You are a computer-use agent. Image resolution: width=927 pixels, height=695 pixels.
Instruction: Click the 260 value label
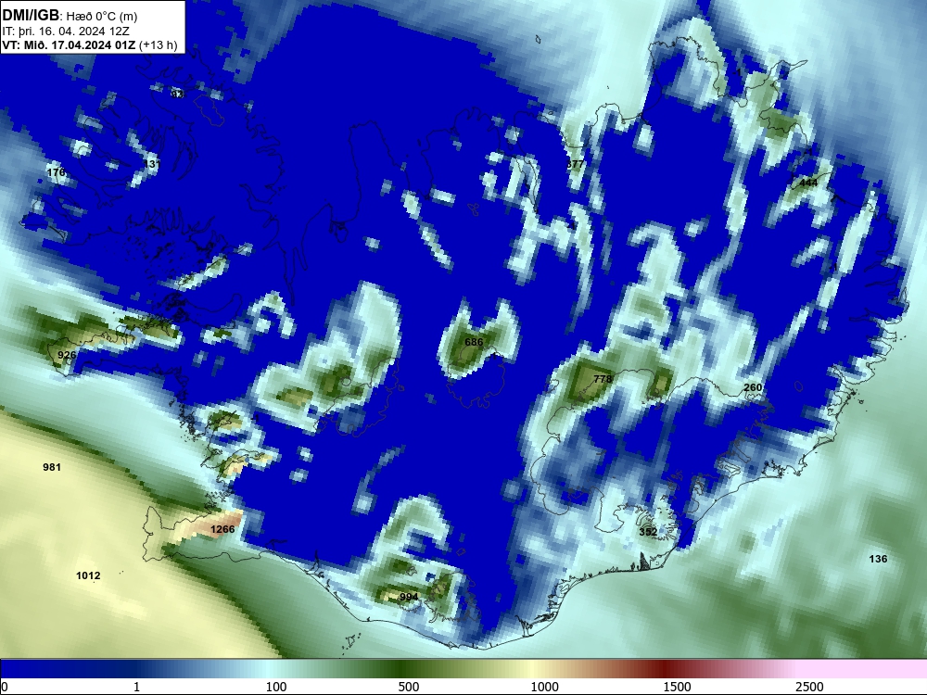tap(753, 387)
